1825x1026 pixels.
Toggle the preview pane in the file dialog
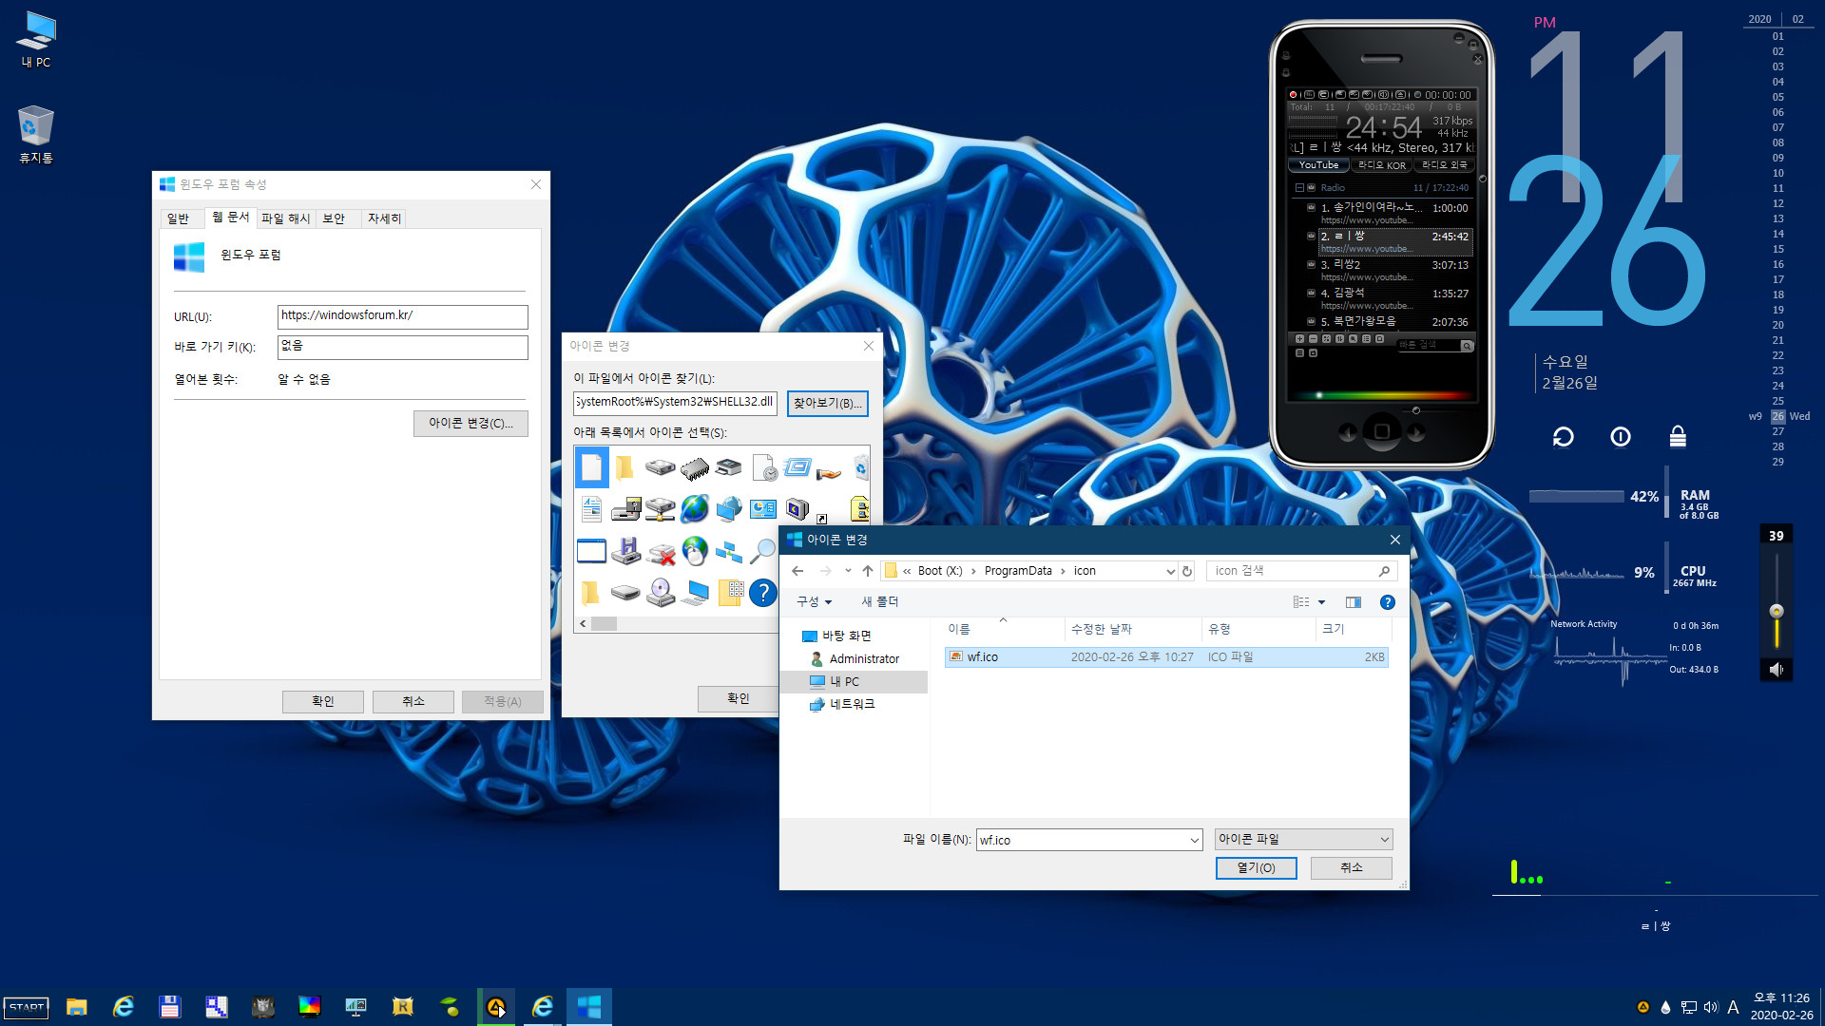coord(1354,602)
